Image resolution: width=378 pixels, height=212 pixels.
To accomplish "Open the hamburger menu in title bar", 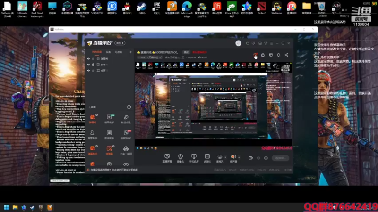I will point(271,43).
